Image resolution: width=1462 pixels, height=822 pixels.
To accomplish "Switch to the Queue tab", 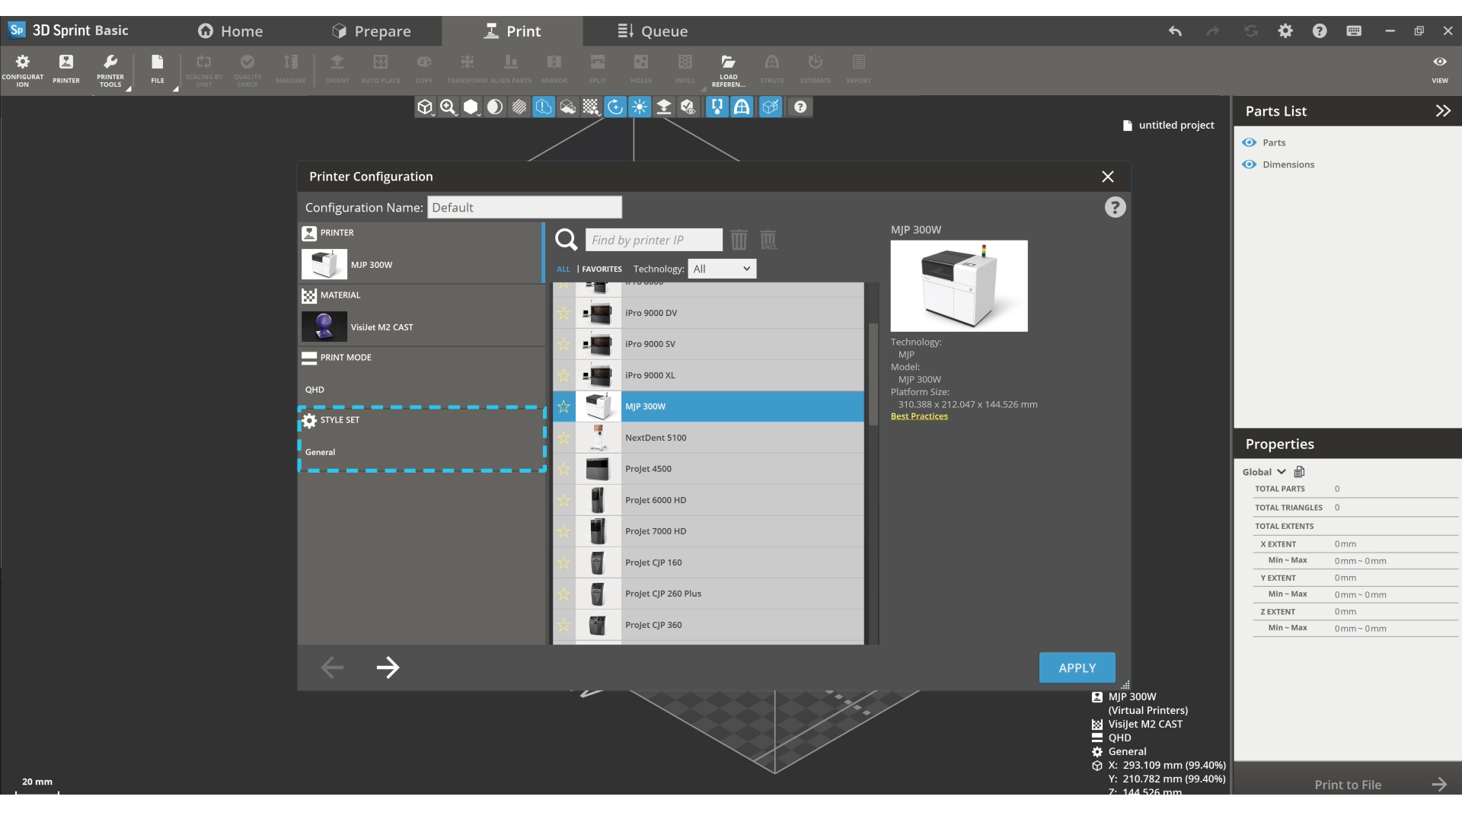I will (652, 31).
